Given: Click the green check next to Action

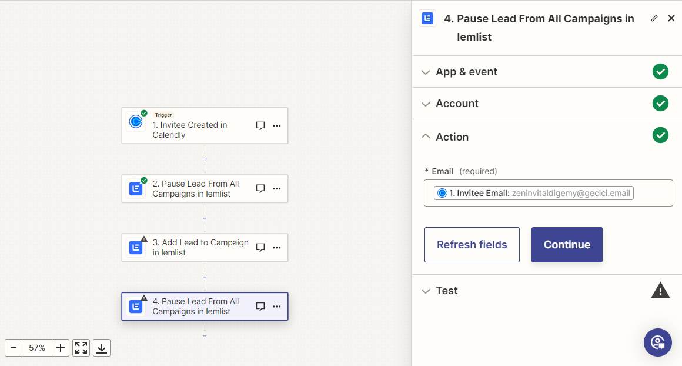Looking at the screenshot, I should coord(660,135).
